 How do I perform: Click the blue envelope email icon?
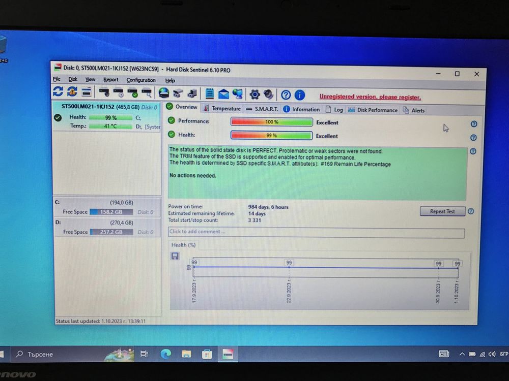pos(223,94)
